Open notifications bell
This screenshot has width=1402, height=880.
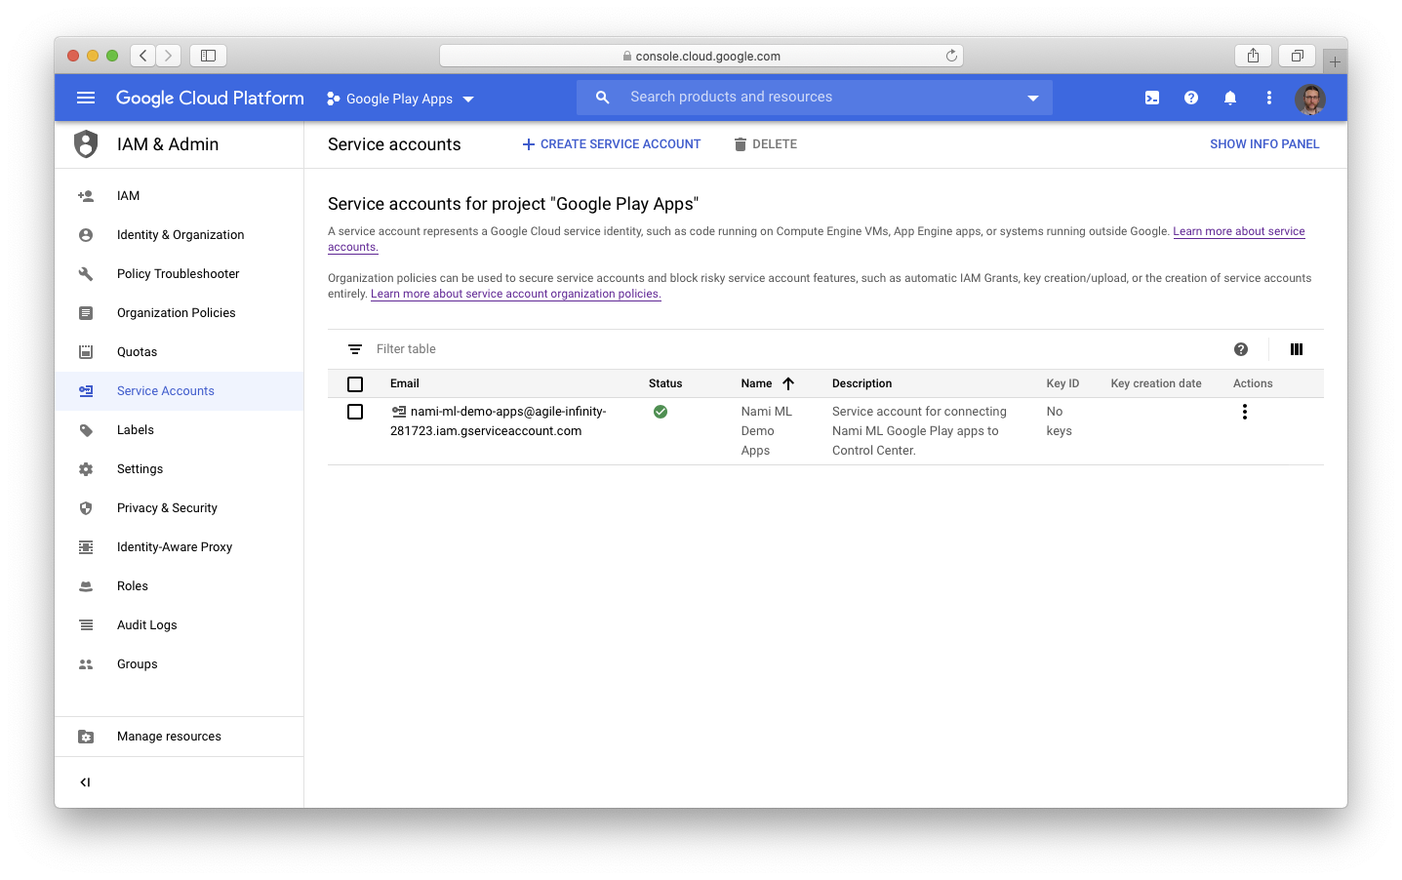pyautogui.click(x=1230, y=98)
